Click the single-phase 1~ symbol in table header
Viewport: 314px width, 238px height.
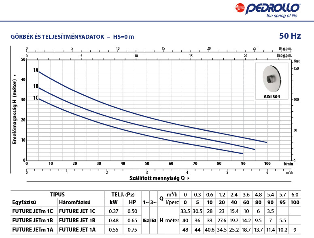coord(145,202)
